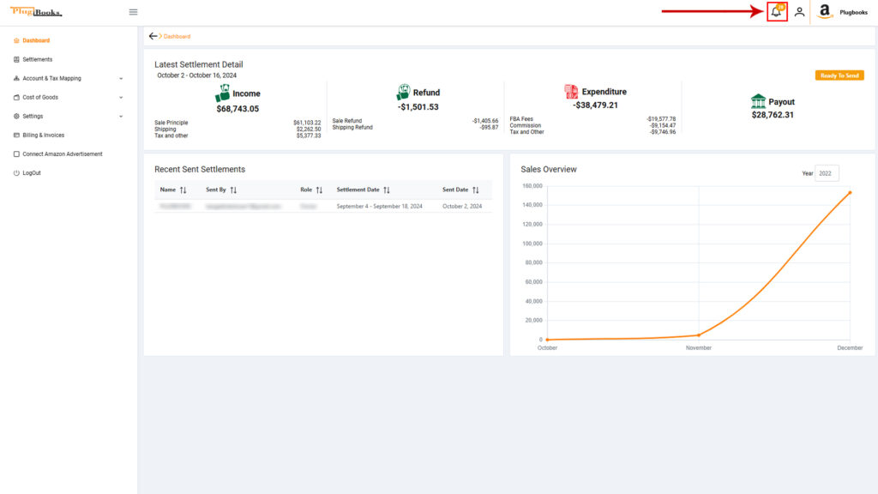Click the October 2 - October 16, 2024 date range
The width and height of the screenshot is (878, 494).
(x=196, y=75)
